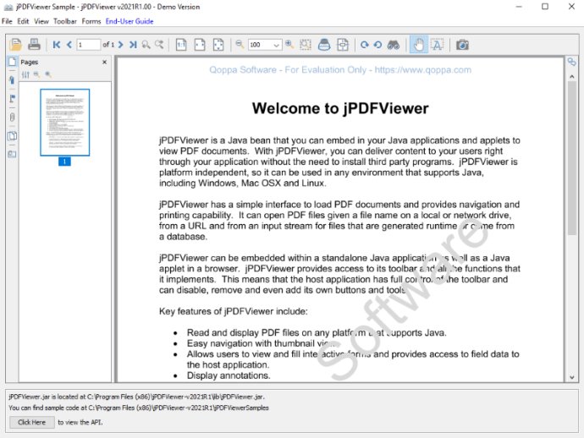Image resolution: width=584 pixels, height=438 pixels.
Task: Select page 1 thumbnail
Action: 65,123
